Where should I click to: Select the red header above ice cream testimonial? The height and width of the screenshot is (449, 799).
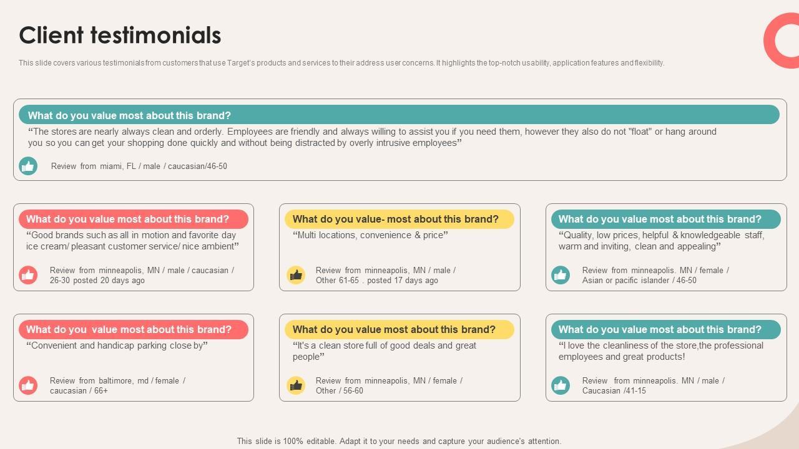(x=134, y=219)
